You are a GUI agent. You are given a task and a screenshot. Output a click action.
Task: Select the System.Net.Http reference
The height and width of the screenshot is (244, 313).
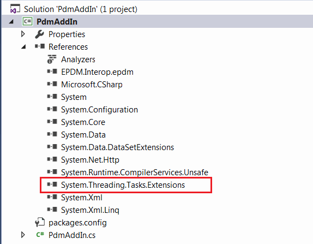pos(90,160)
